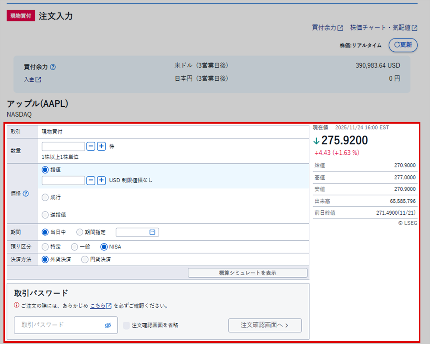Click the 取引パスワード input field
430x344 pixels.
click(58, 325)
